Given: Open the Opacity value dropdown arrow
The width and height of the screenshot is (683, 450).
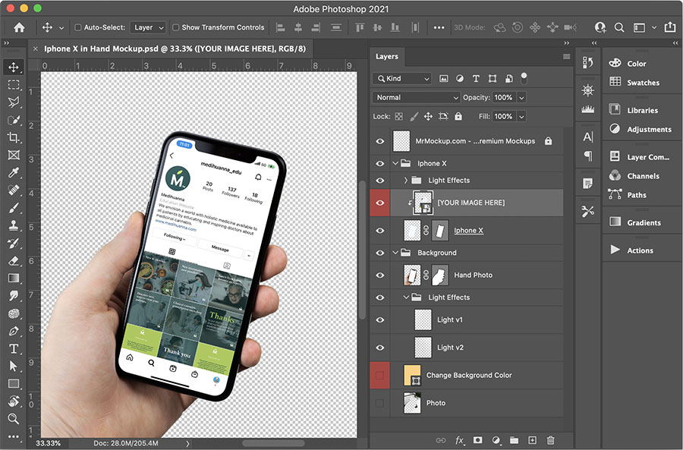Looking at the screenshot, I should (522, 98).
